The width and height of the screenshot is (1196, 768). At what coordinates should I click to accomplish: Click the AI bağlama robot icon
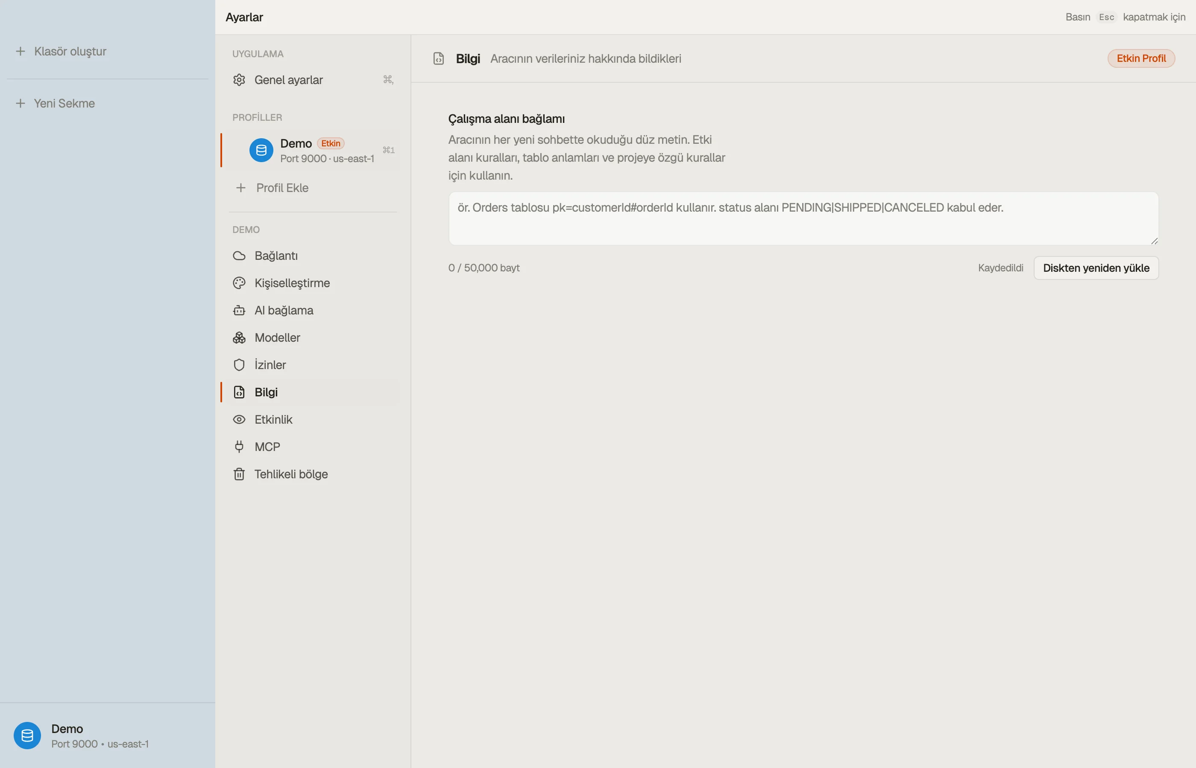(x=239, y=310)
